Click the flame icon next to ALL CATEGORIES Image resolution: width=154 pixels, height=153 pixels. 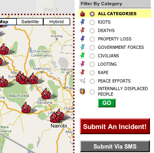tap(83, 14)
